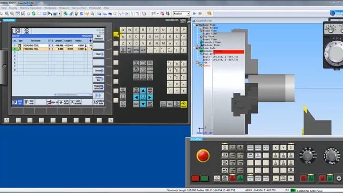
Task: Click the spindle override rotary dial
Action: (308, 155)
